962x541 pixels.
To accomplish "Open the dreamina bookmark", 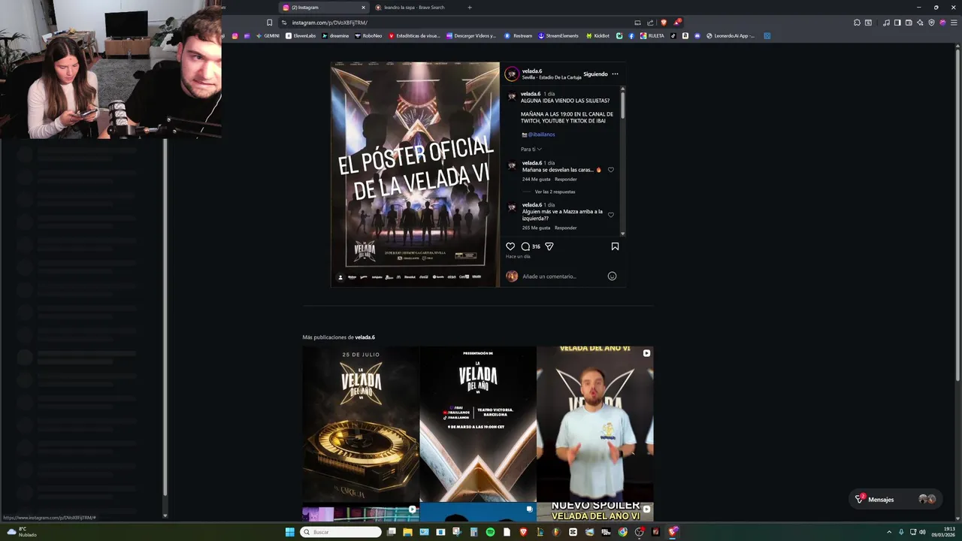I will click(335, 35).
